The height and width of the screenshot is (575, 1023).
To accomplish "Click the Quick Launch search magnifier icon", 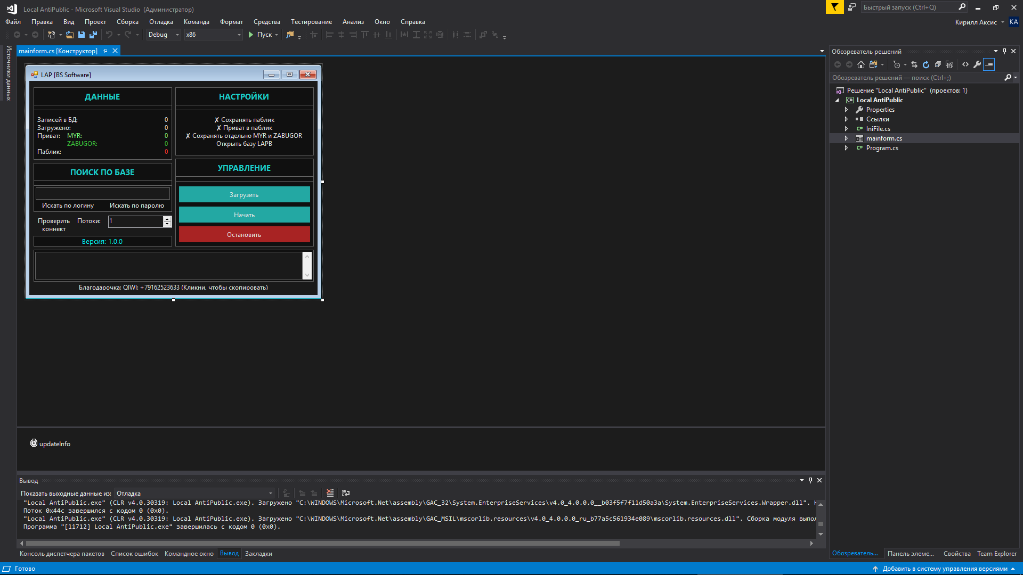I will (x=962, y=7).
